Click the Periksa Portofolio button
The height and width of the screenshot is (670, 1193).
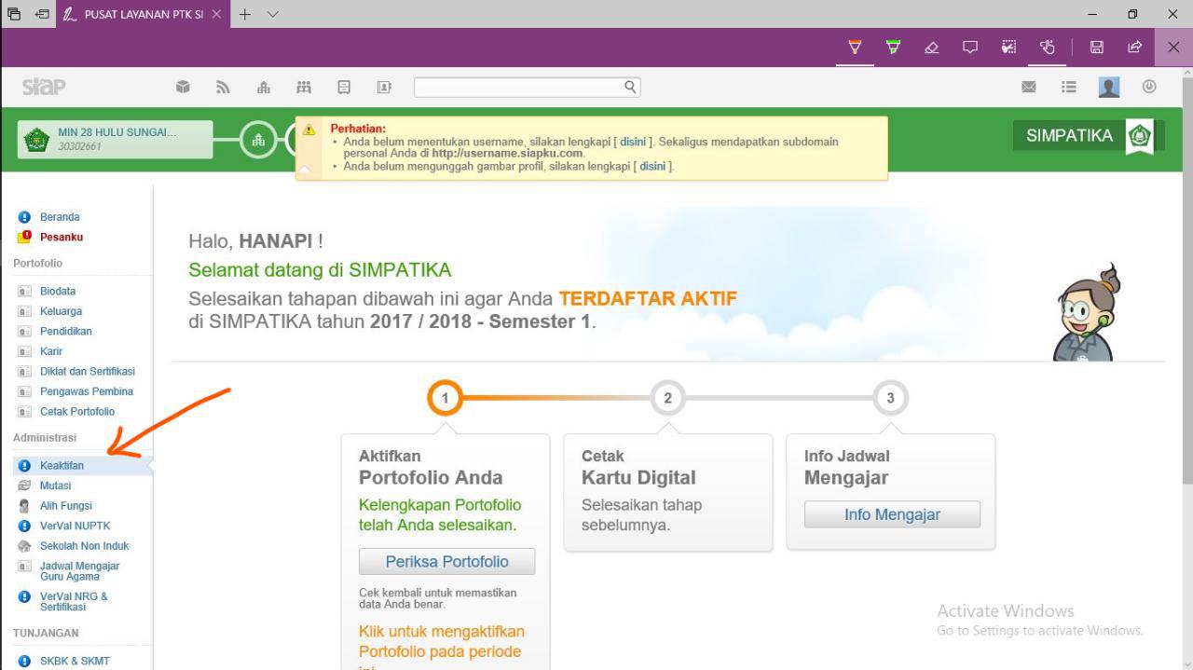point(446,562)
